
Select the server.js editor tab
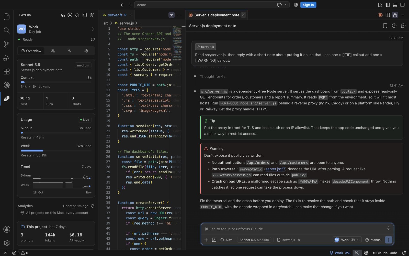[x=117, y=15]
